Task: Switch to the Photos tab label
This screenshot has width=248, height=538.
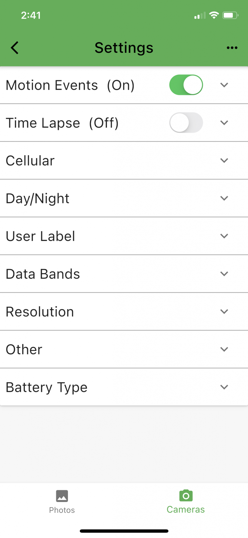Action: pyautogui.click(x=62, y=510)
